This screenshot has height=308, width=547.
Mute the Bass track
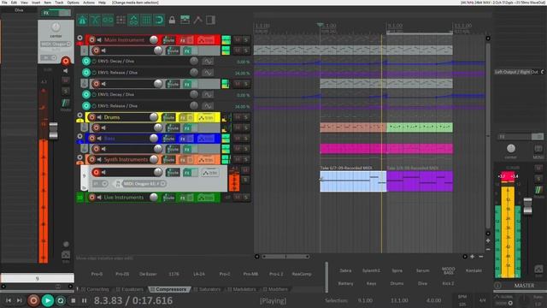[238, 139]
